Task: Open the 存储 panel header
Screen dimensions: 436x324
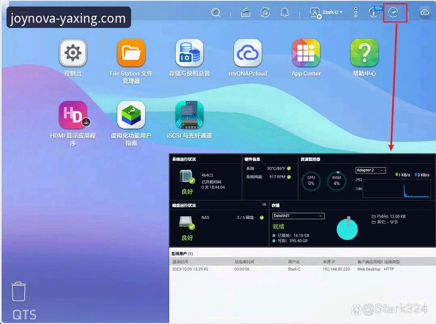Action: point(275,205)
